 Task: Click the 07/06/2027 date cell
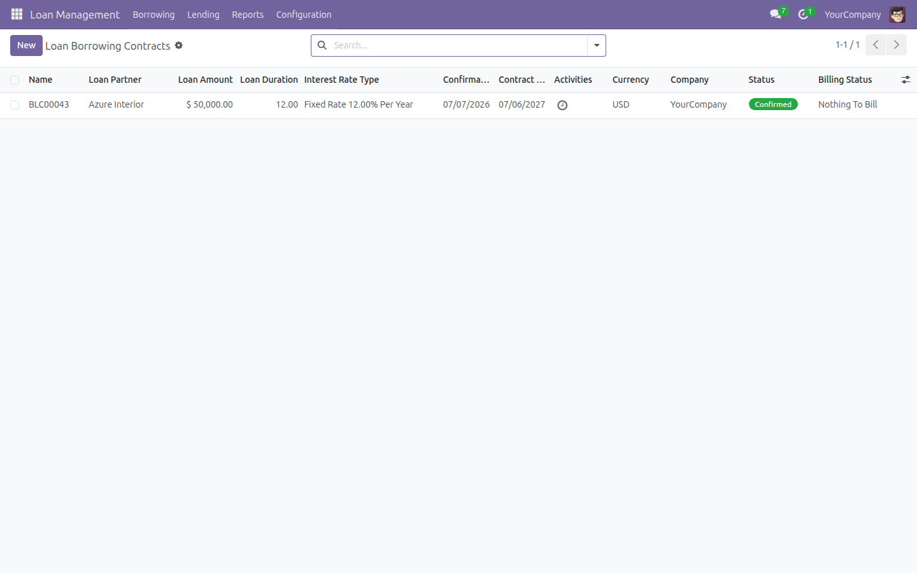[522, 104]
